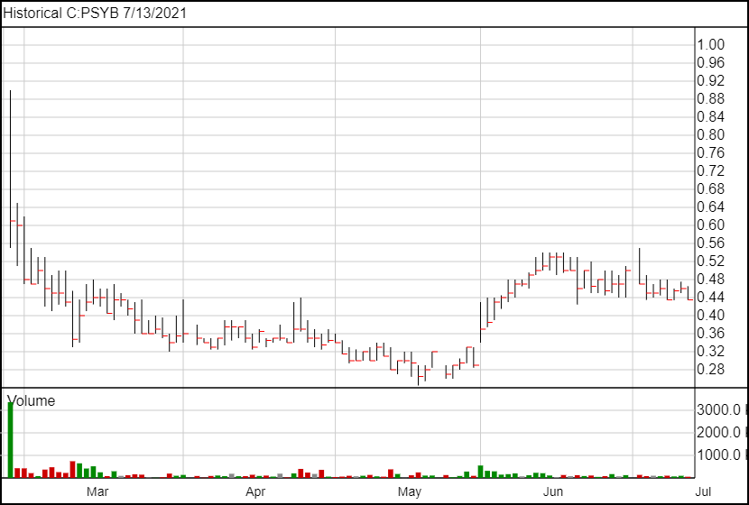Select the 0.56 price axis label
The image size is (749, 505).
711,243
